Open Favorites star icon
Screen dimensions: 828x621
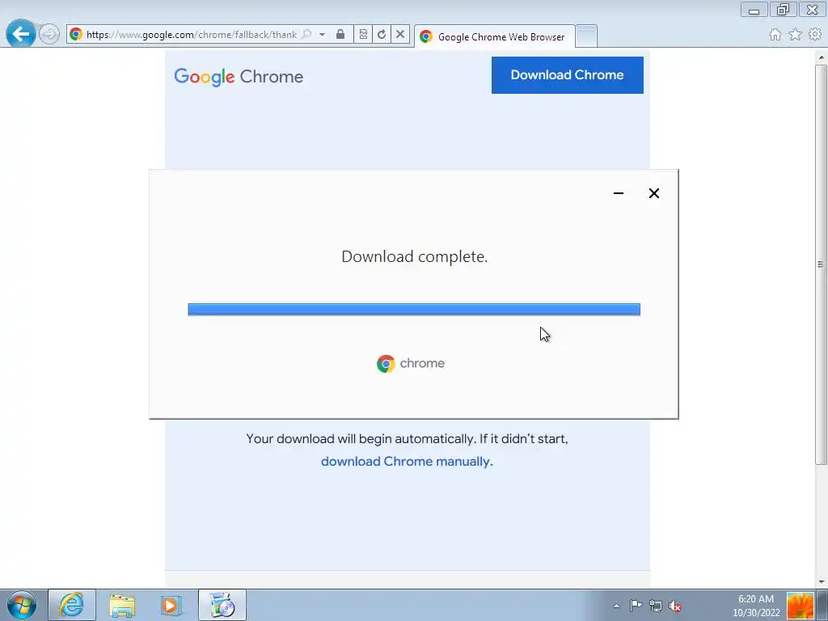[x=796, y=34]
